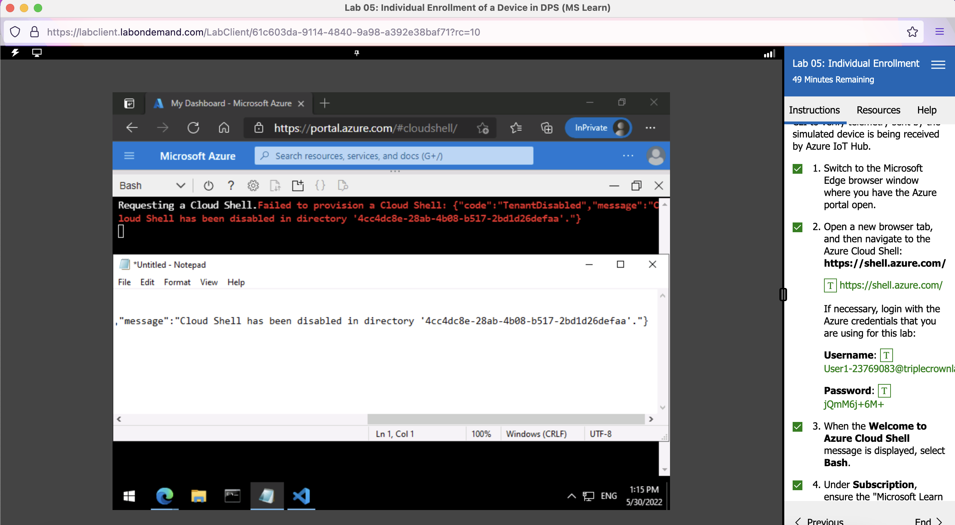This screenshot has width=955, height=525.
Task: Switch to the Resources tab
Action: point(878,110)
